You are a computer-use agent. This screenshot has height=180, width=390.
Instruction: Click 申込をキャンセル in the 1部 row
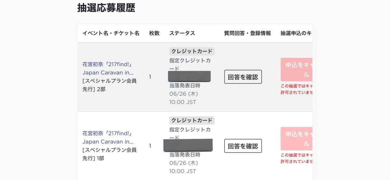297,139
